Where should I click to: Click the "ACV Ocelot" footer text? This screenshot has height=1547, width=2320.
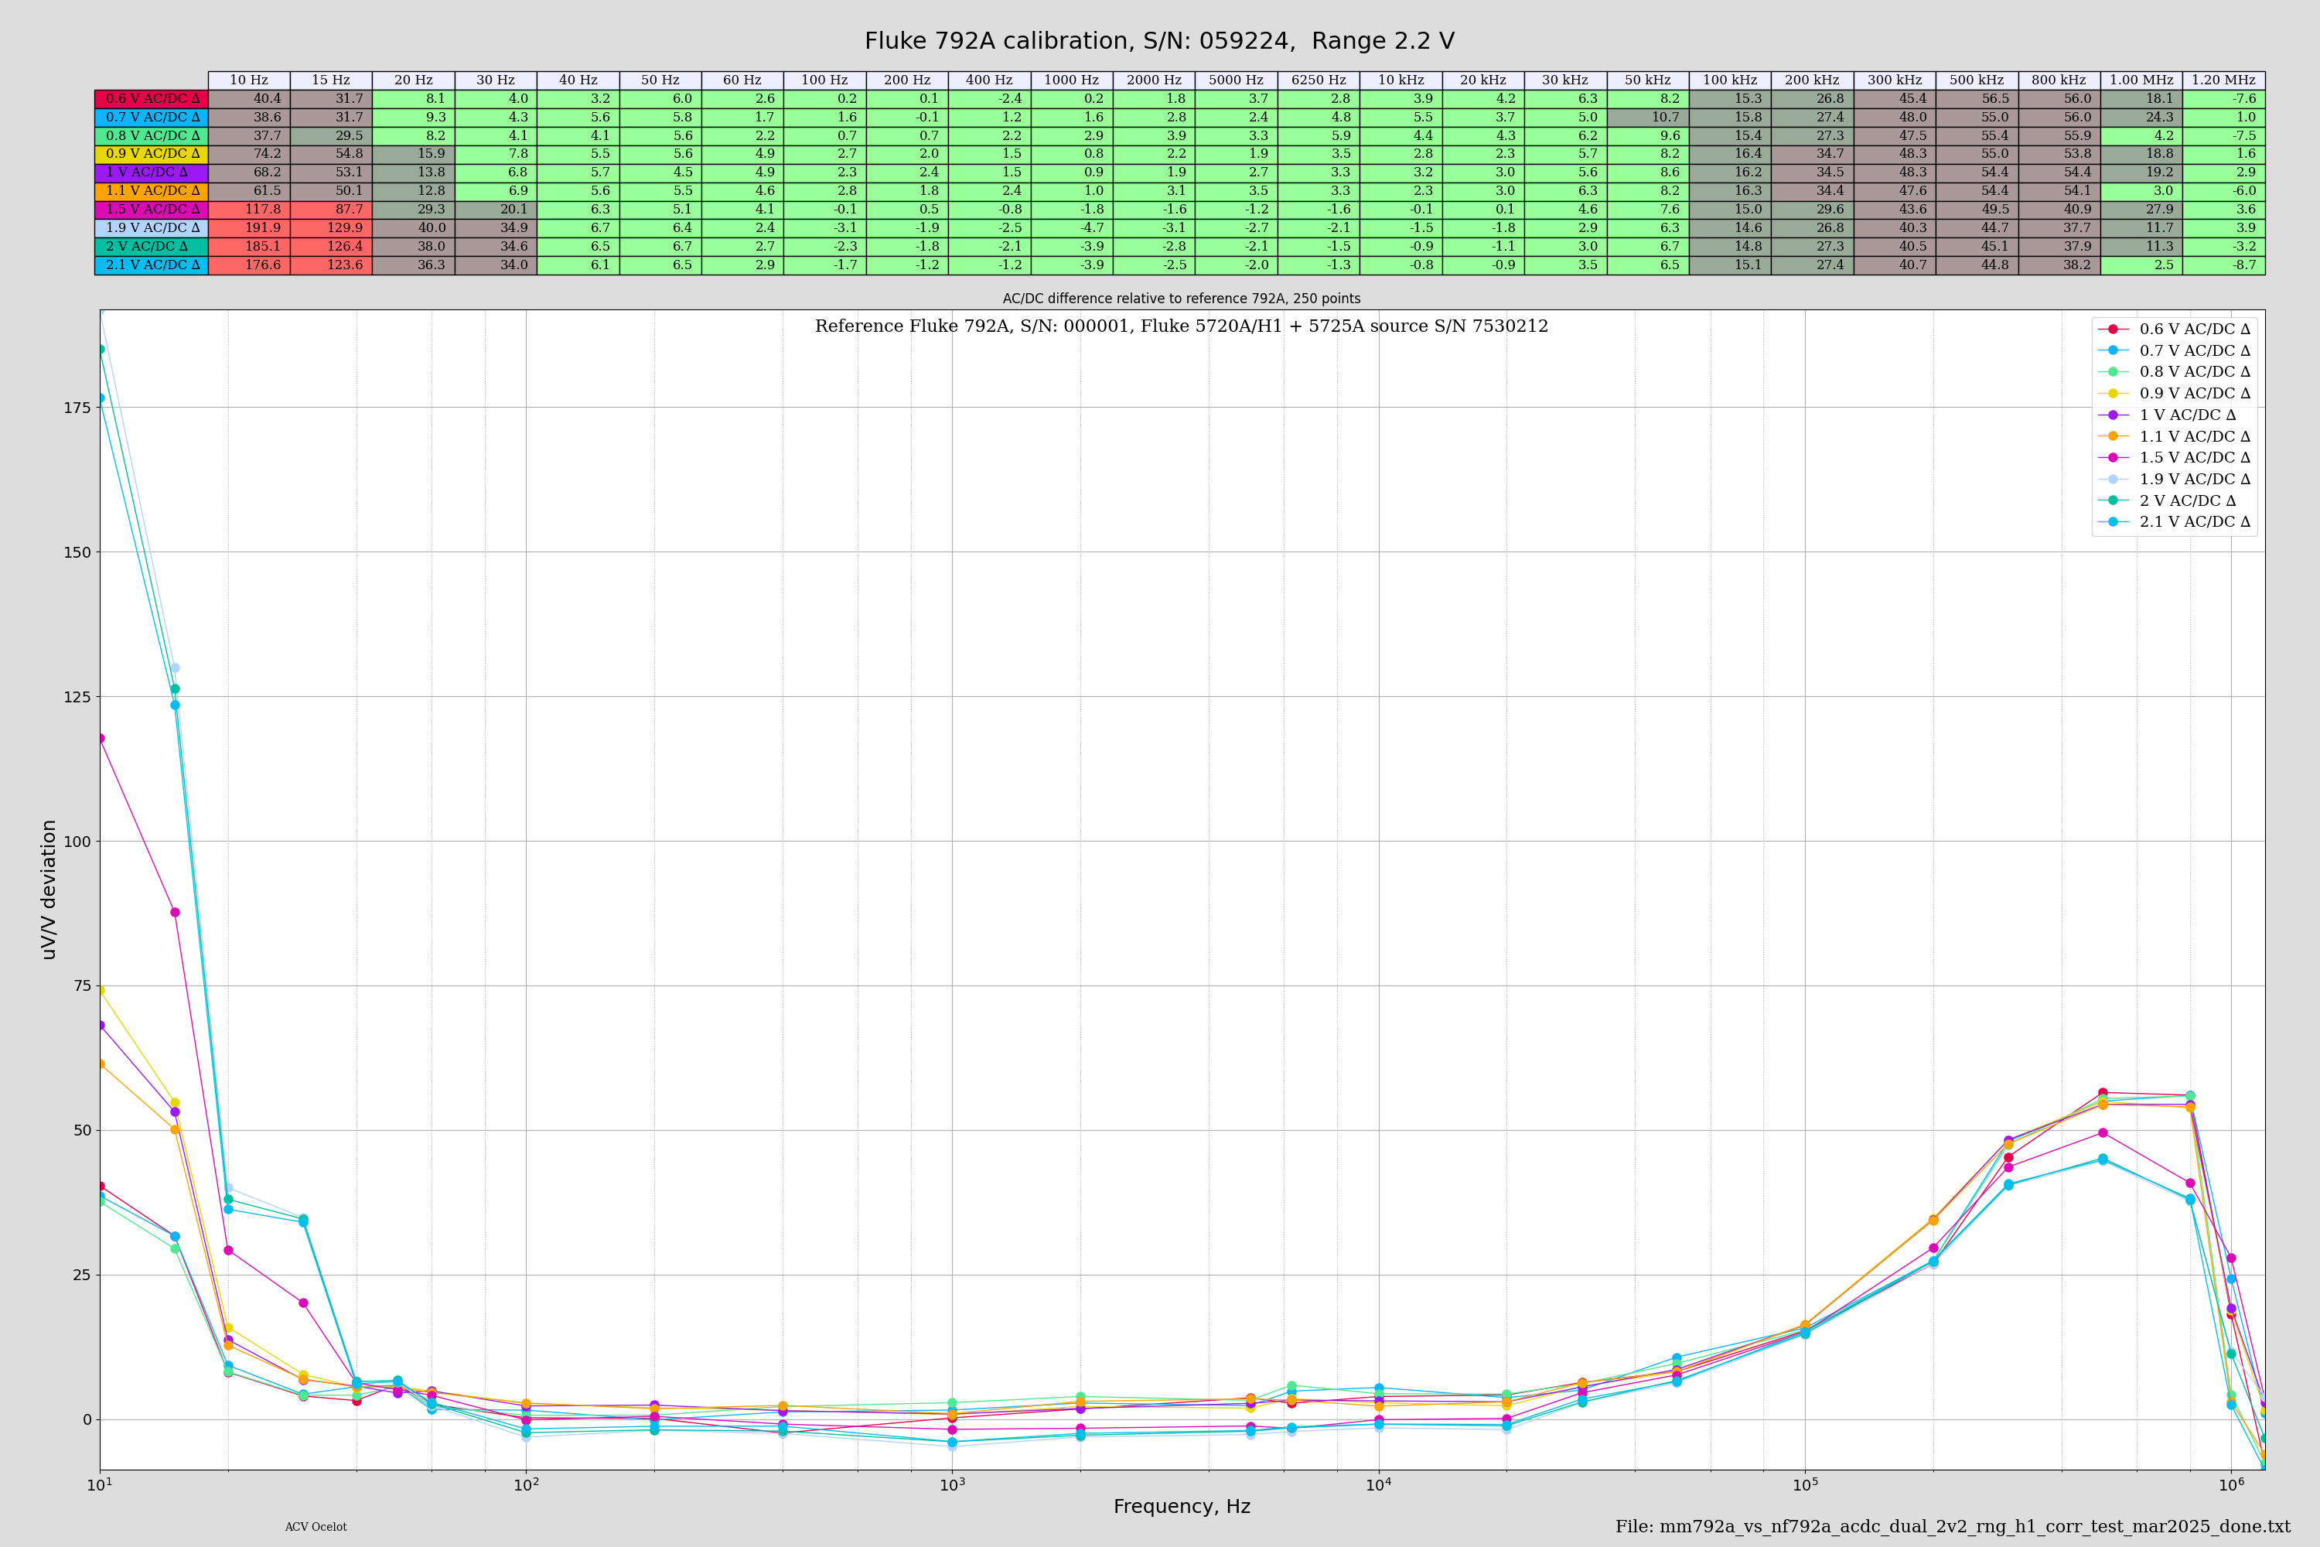[316, 1527]
